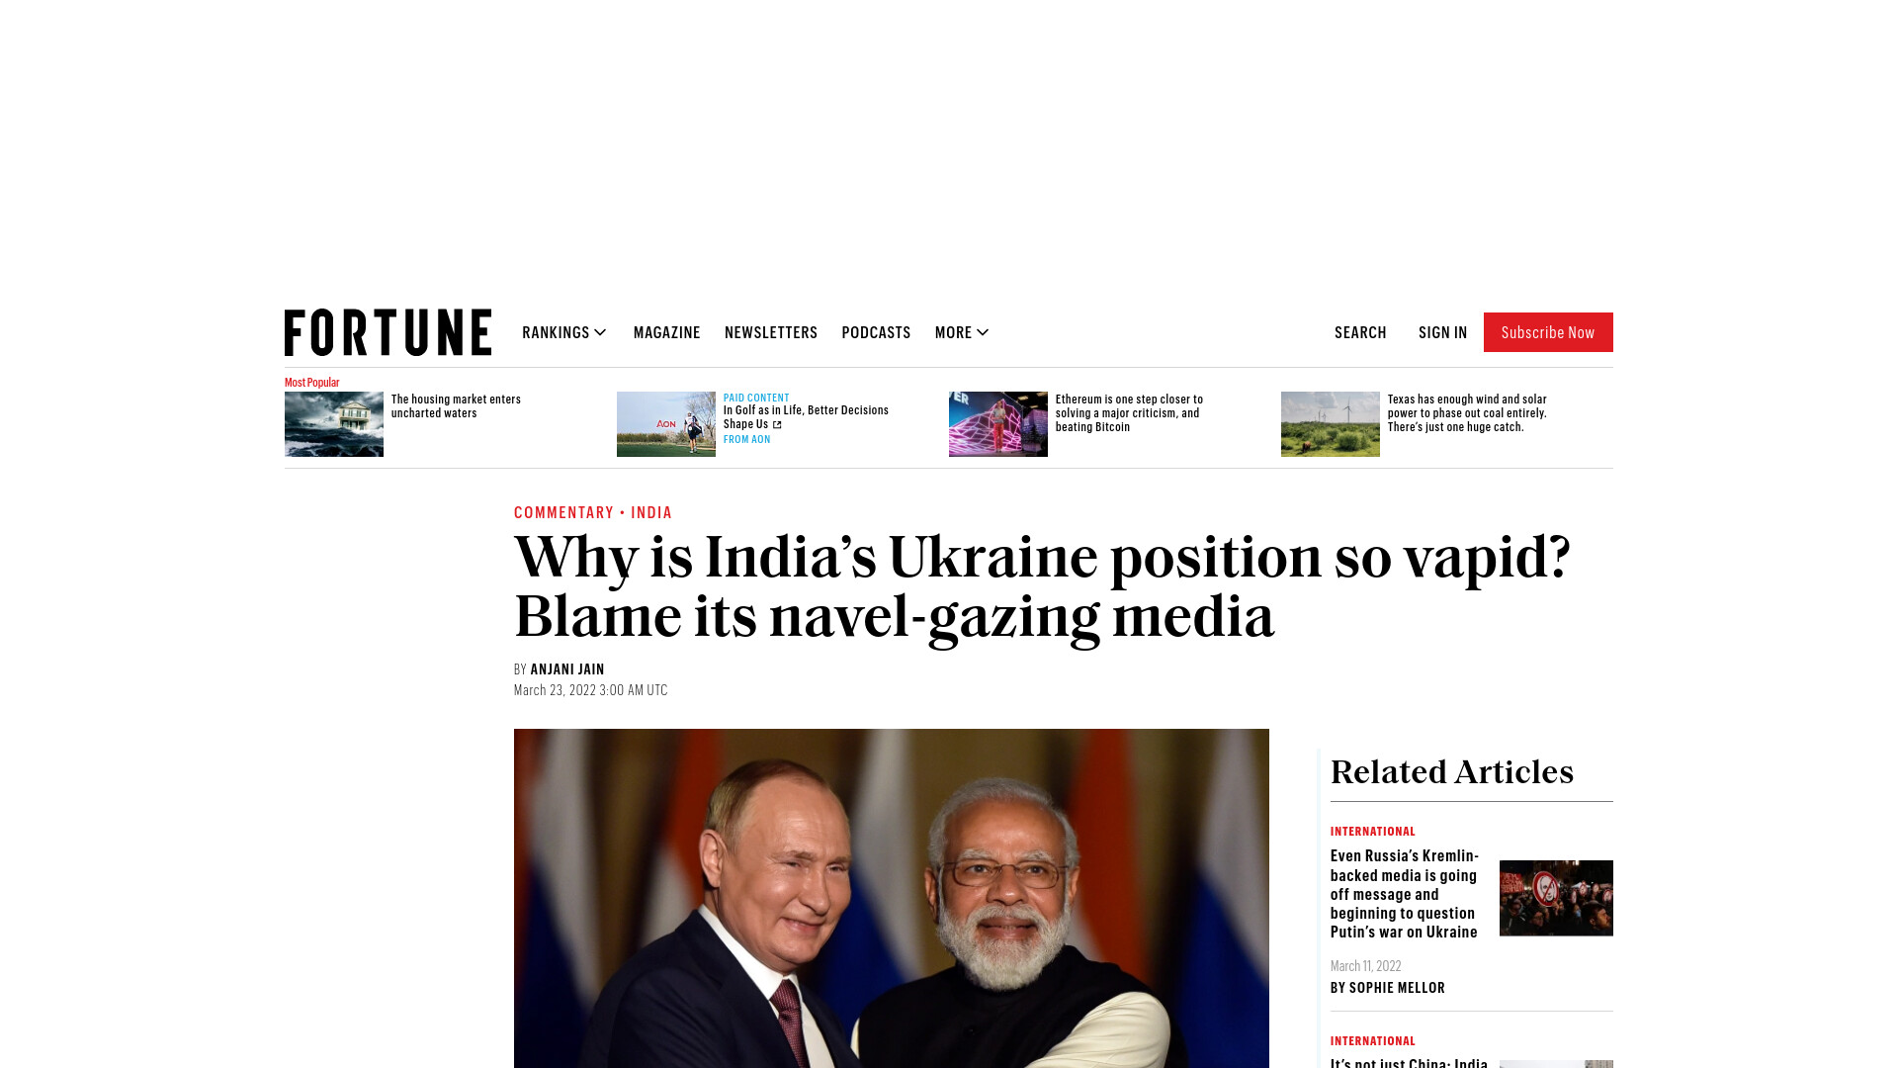Open Search in the header
The image size is (1898, 1068).
click(x=1360, y=332)
